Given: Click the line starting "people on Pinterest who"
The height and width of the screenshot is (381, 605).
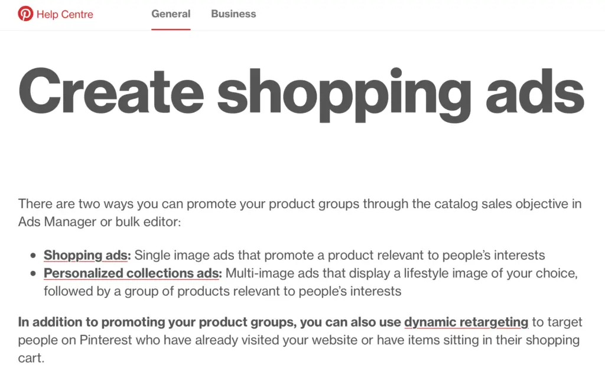Looking at the screenshot, I should (x=300, y=341).
